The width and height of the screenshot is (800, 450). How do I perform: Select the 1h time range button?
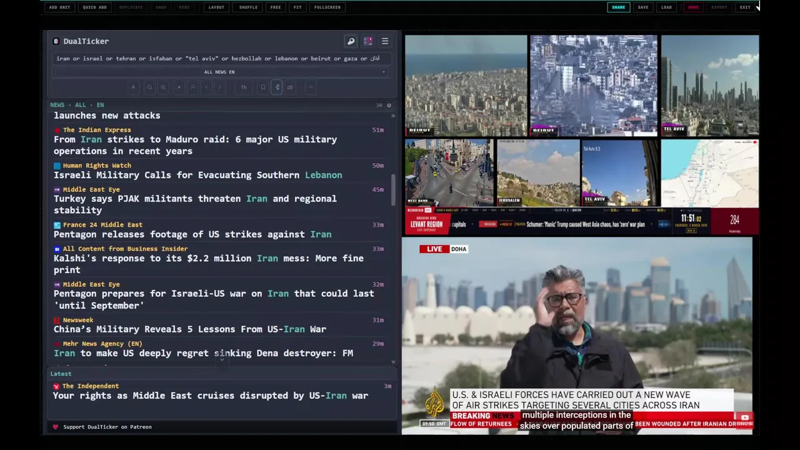click(244, 87)
